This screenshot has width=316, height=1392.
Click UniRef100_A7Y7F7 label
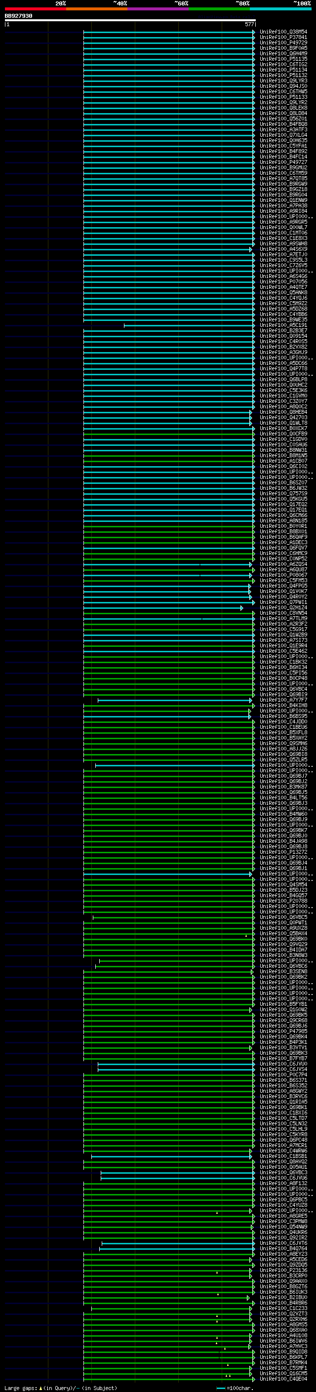(283, 700)
